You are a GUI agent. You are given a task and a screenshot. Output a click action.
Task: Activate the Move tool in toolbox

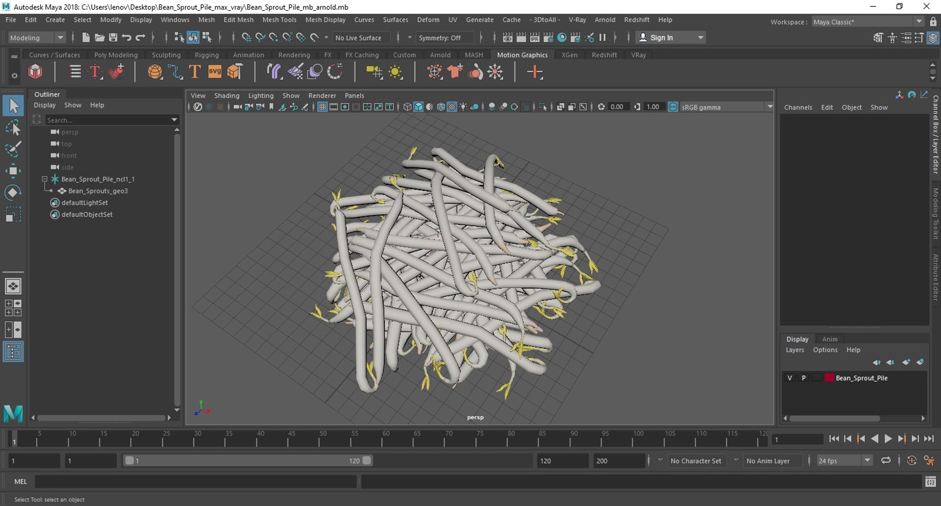point(13,171)
